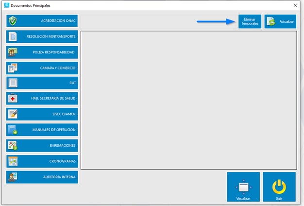Click the Documentos Principales title bar text
This screenshot has height=206, width=304.
31,5
